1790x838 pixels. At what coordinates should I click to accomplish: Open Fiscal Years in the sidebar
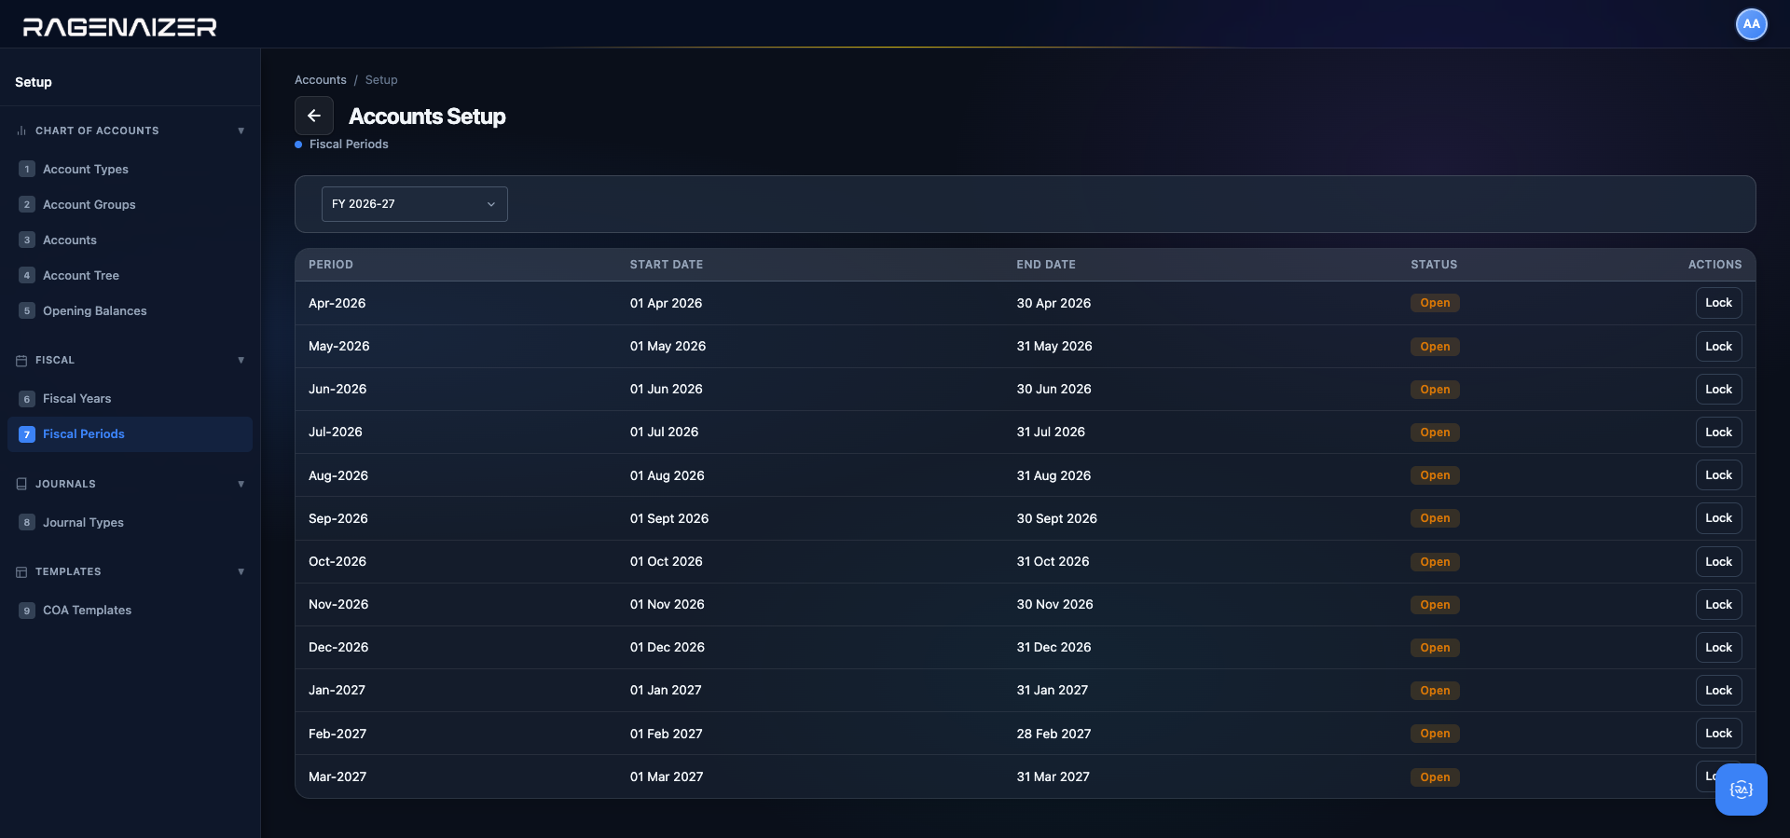click(x=130, y=399)
